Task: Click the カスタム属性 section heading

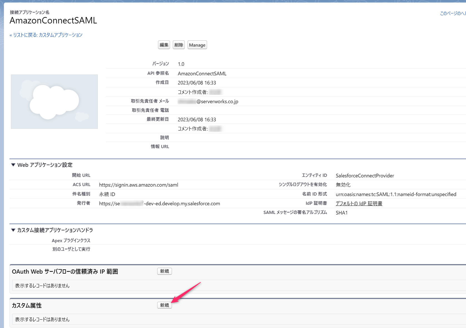Action: [27, 305]
